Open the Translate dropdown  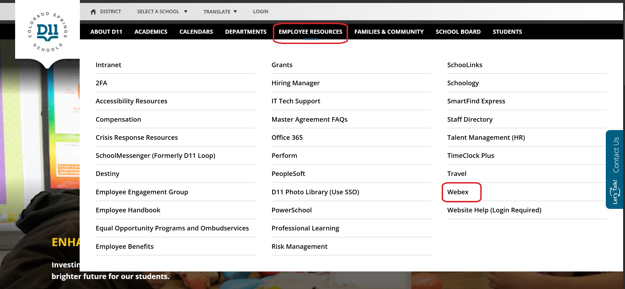coord(220,12)
